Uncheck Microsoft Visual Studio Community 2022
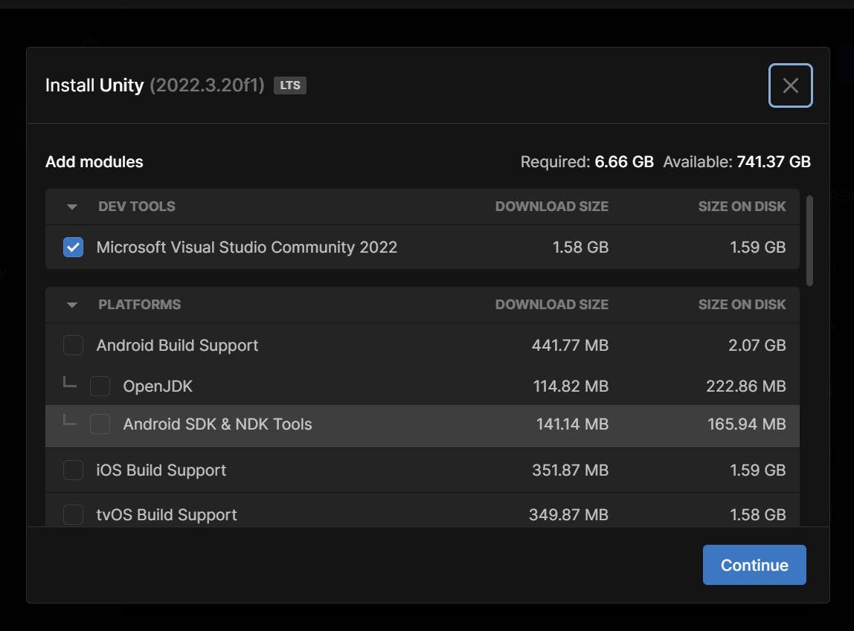The width and height of the screenshot is (854, 631). pos(73,247)
